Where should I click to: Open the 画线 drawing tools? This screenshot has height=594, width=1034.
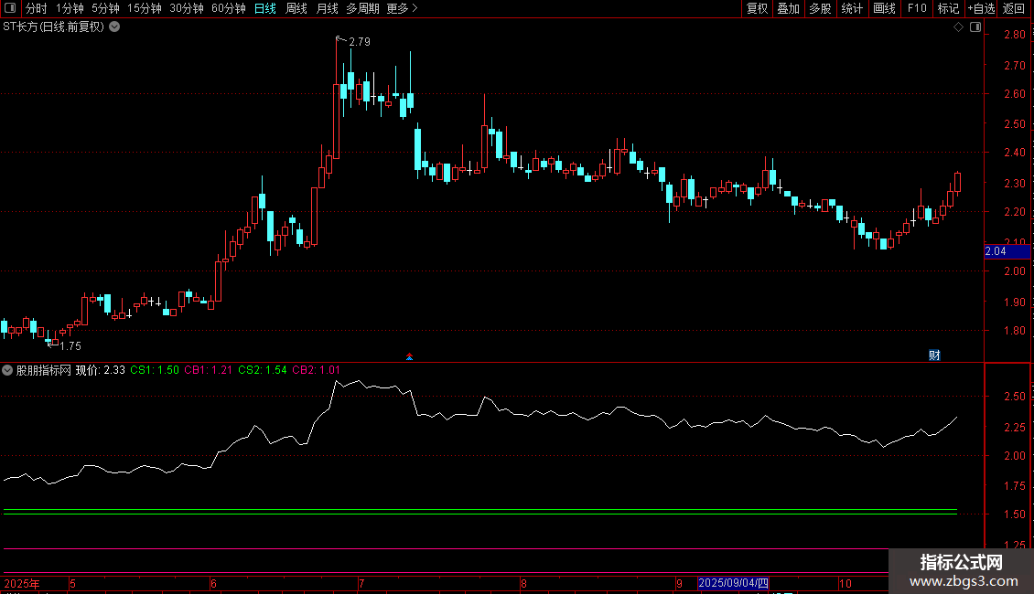tap(884, 8)
